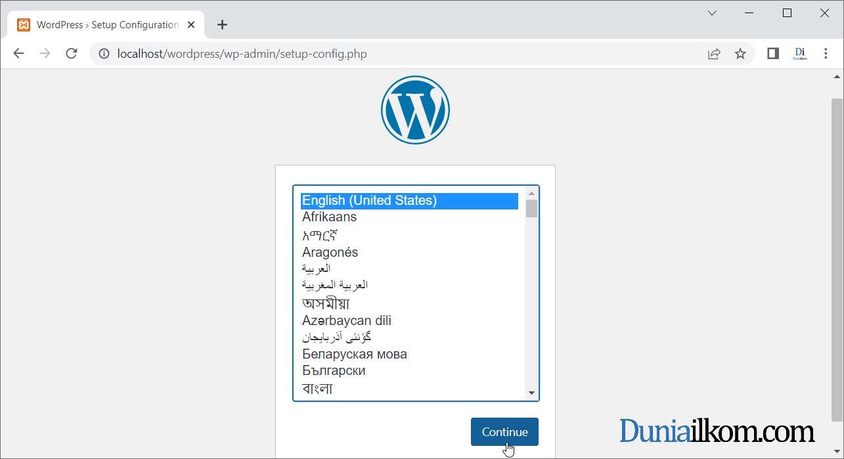
Task: Reload the page with the refresh icon
Action: tap(72, 54)
